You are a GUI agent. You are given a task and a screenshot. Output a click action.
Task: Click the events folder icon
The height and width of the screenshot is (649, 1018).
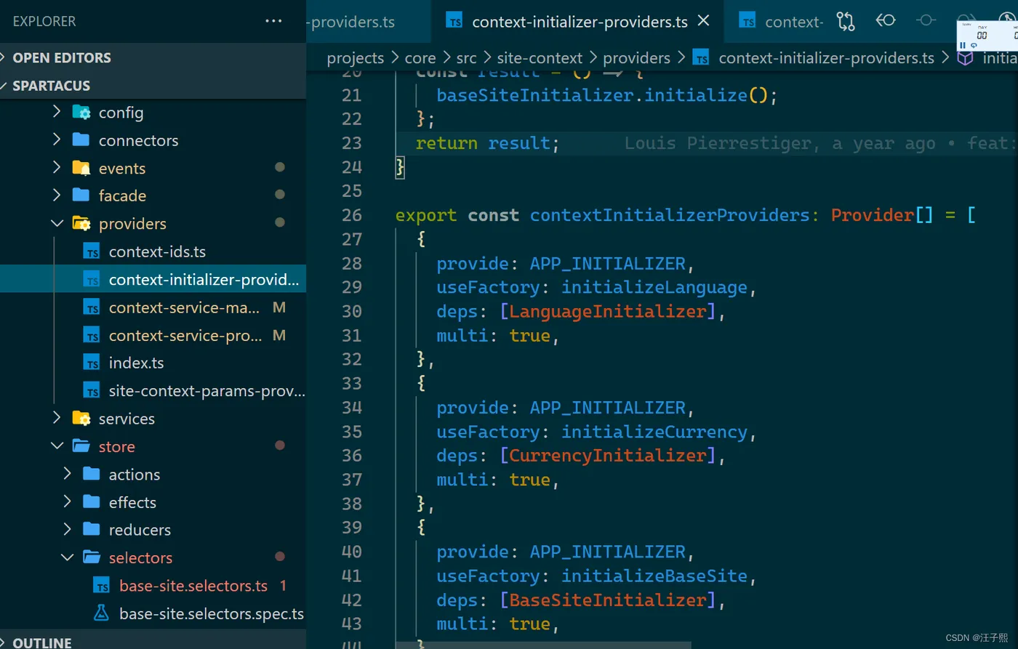81,169
